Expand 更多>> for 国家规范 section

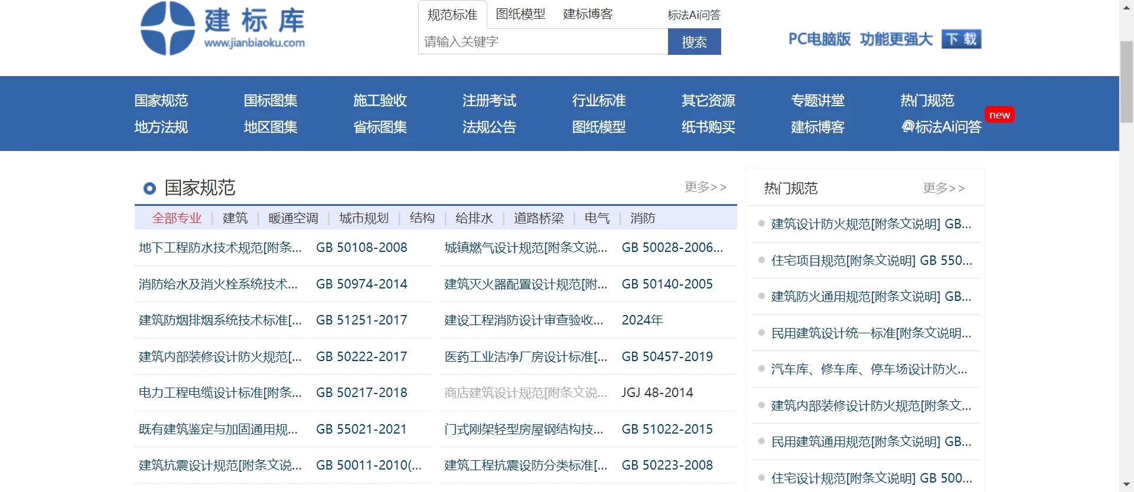pos(705,187)
